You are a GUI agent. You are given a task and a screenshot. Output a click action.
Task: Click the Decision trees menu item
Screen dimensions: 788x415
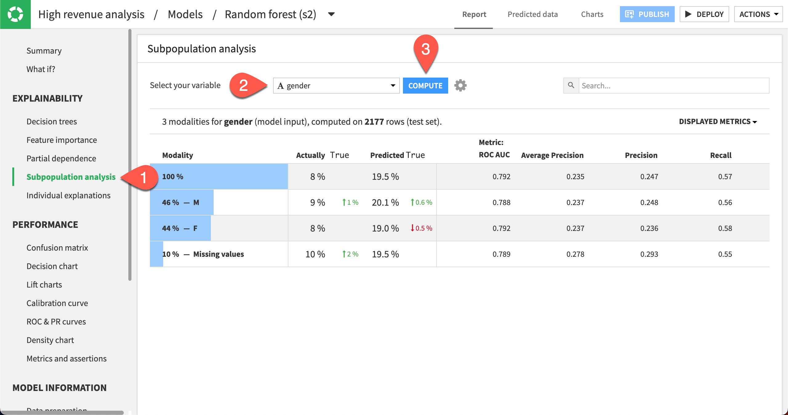pyautogui.click(x=52, y=121)
